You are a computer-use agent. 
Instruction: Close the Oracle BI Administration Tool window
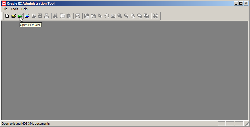pyautogui.click(x=246, y=3)
